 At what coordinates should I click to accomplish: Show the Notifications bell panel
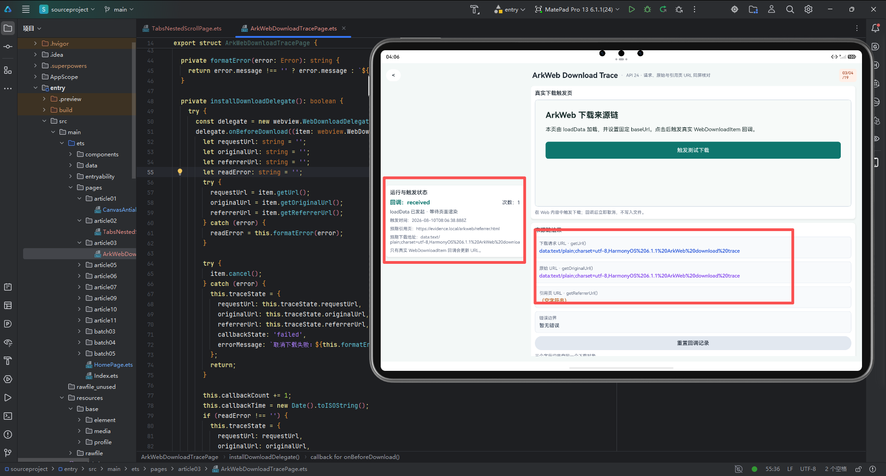(875, 28)
